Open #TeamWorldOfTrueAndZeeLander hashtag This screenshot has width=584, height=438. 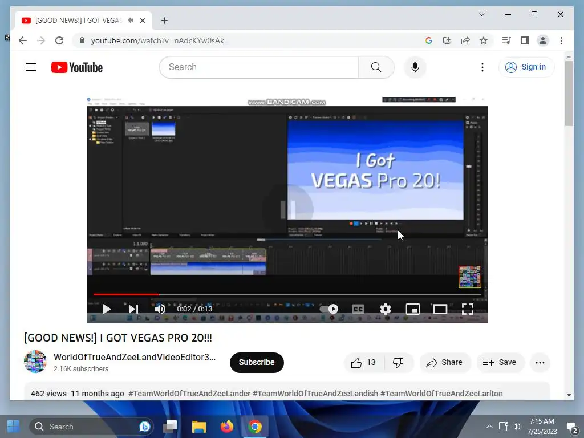coord(189,394)
